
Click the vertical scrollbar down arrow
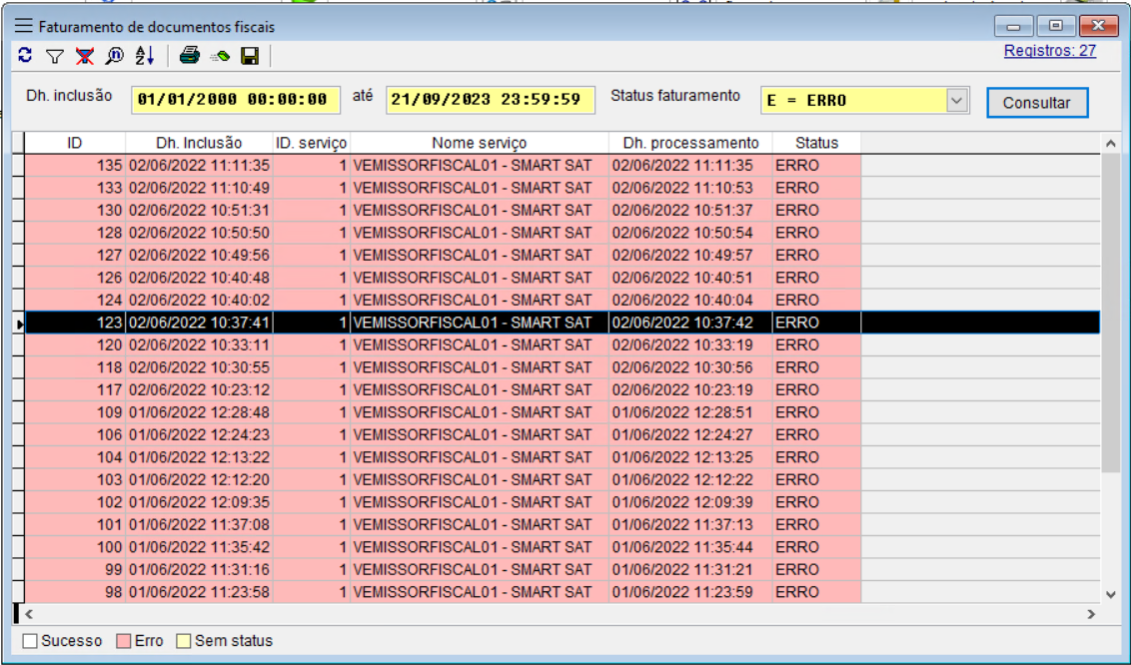pos(1111,593)
